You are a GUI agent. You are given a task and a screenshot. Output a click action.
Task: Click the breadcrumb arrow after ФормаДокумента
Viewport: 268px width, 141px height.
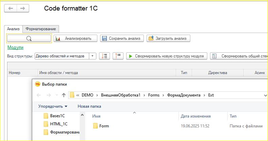pyautogui.click(x=204, y=95)
